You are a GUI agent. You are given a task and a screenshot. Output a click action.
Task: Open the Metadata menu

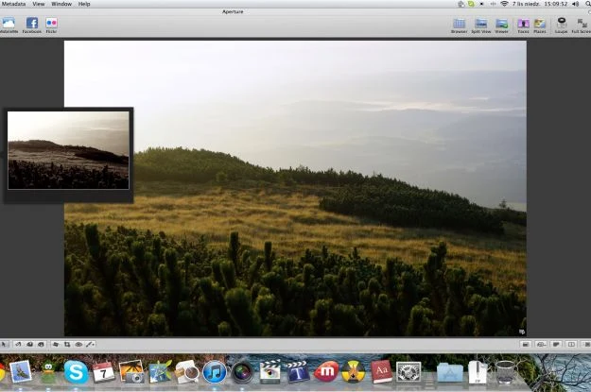tap(13, 4)
